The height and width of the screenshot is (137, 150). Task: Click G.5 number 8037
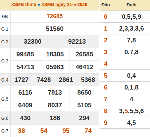(55, 105)
